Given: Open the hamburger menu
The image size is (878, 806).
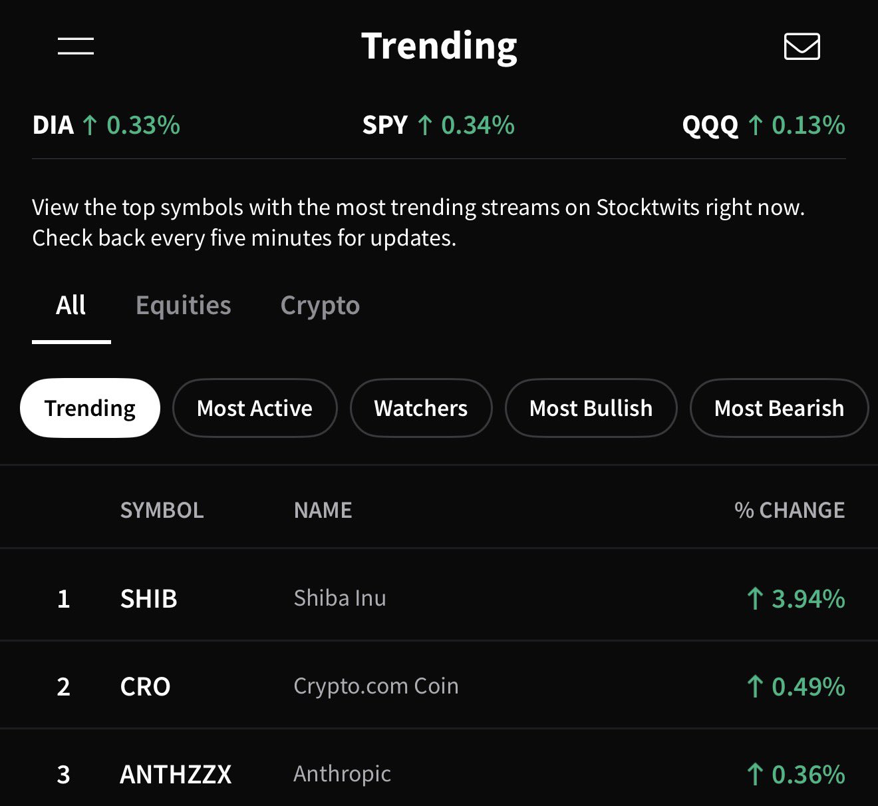Looking at the screenshot, I should [75, 46].
